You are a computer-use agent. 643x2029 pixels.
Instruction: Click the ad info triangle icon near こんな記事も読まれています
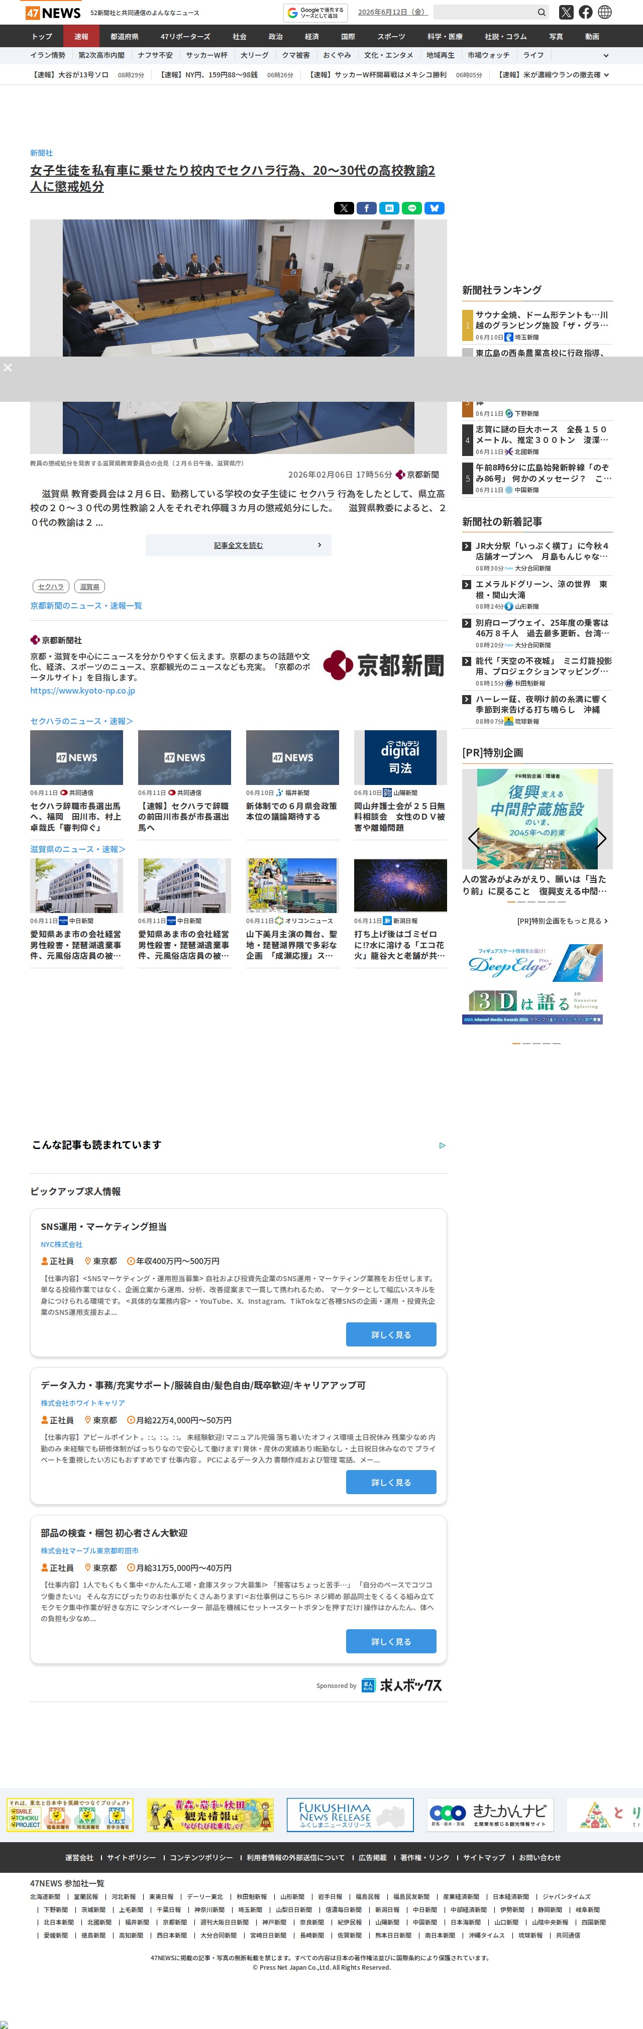click(442, 1145)
